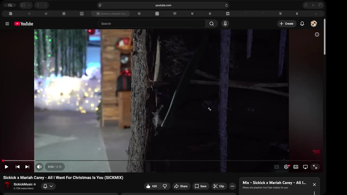Toggle the Safari sidebar

click(23, 5)
